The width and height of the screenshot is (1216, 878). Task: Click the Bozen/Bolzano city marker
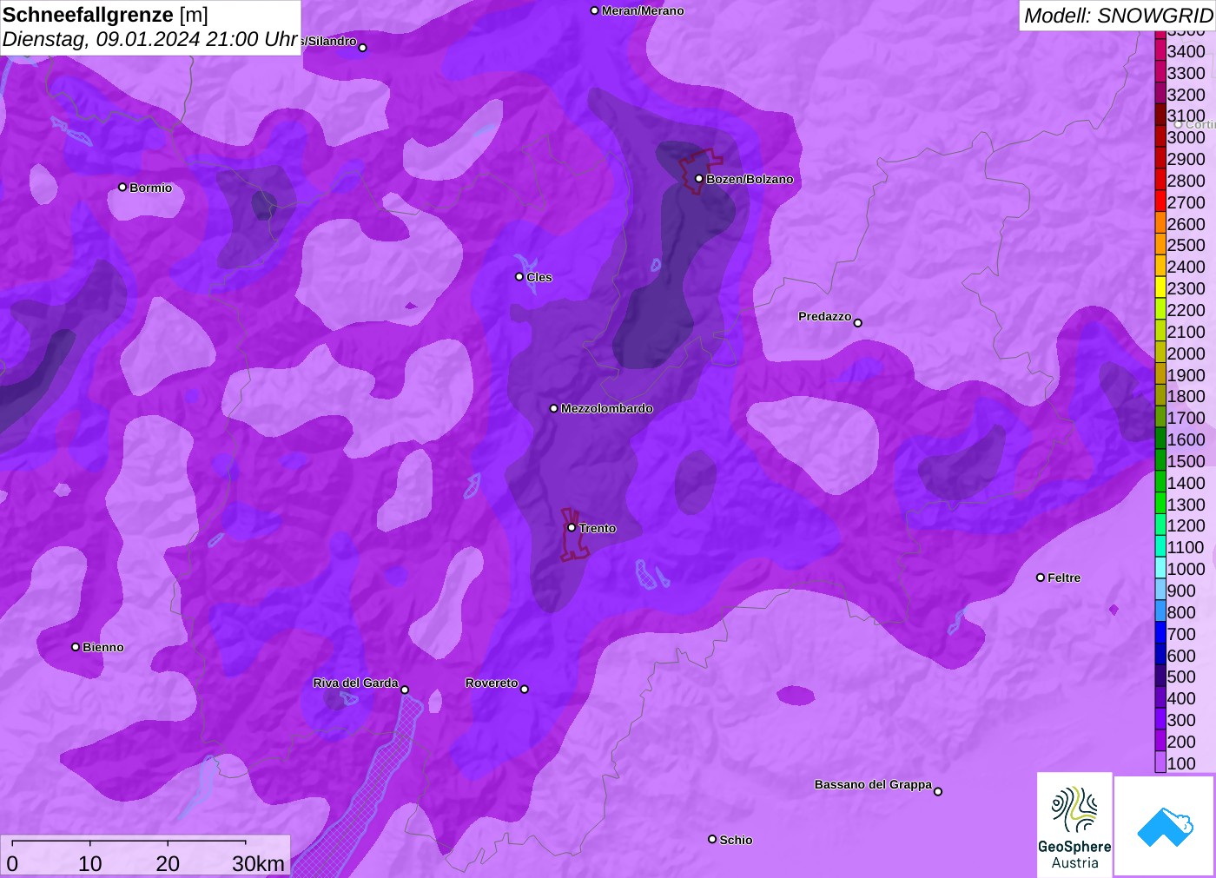[698, 179]
